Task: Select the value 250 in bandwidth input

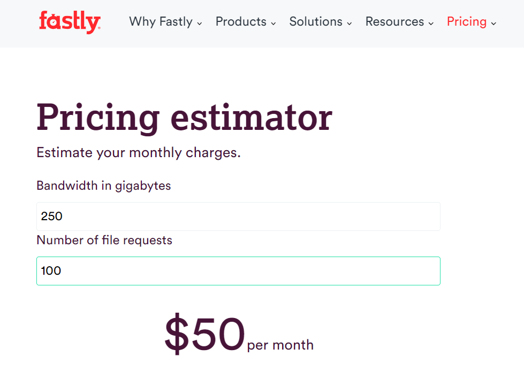Action: (x=51, y=216)
